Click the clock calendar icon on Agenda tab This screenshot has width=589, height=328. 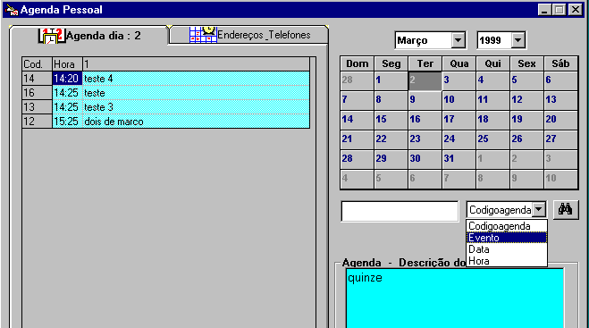pos(52,36)
